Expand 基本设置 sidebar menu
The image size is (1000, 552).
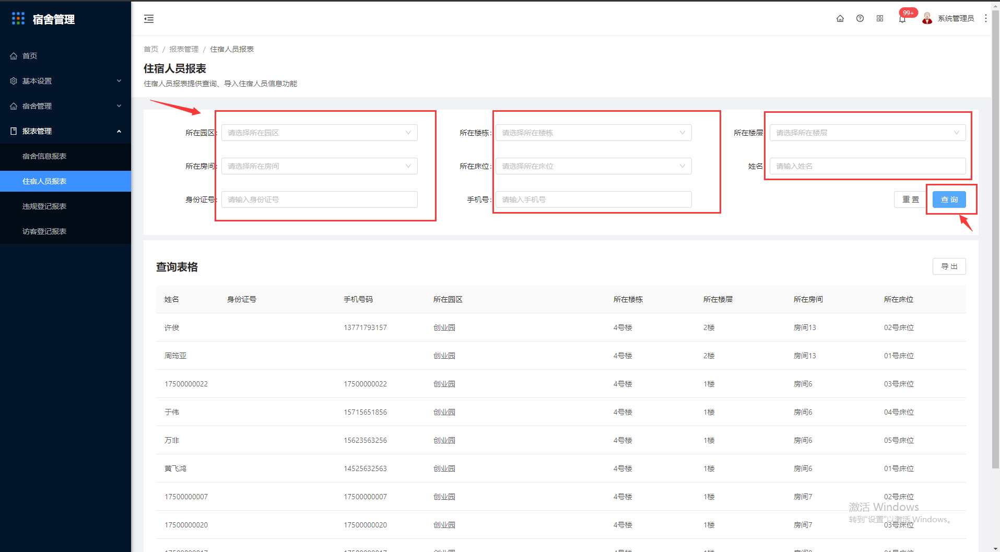point(65,81)
